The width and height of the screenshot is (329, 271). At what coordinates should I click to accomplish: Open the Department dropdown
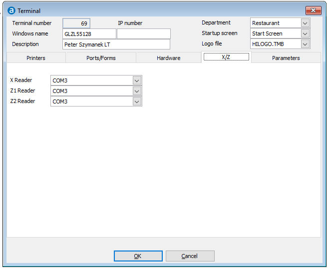[305, 23]
